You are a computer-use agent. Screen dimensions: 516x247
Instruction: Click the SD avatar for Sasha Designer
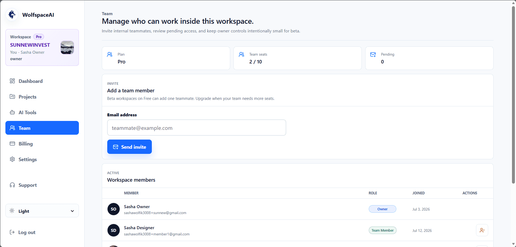(113, 231)
